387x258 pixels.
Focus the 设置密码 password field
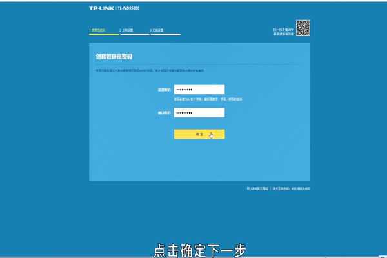[199, 90]
